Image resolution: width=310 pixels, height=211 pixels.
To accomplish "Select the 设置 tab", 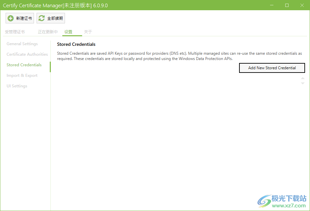I will click(68, 32).
